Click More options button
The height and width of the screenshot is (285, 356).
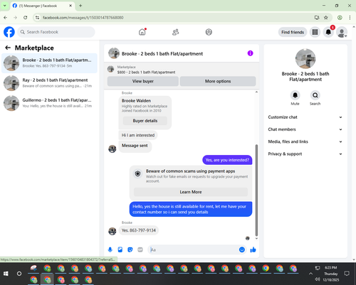pos(218,81)
